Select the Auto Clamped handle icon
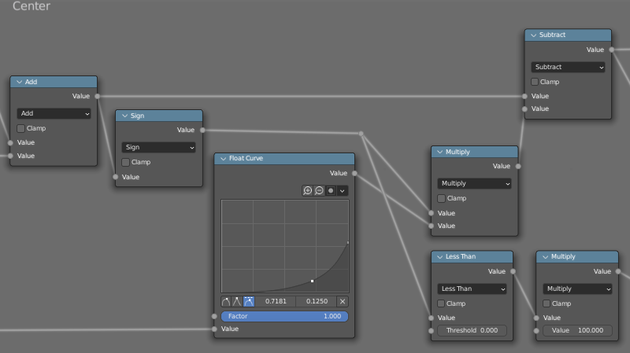 click(249, 301)
